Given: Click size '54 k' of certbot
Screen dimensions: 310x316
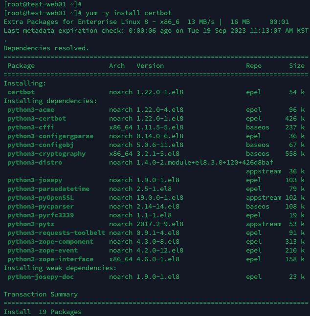Looking at the screenshot, I should [297, 92].
